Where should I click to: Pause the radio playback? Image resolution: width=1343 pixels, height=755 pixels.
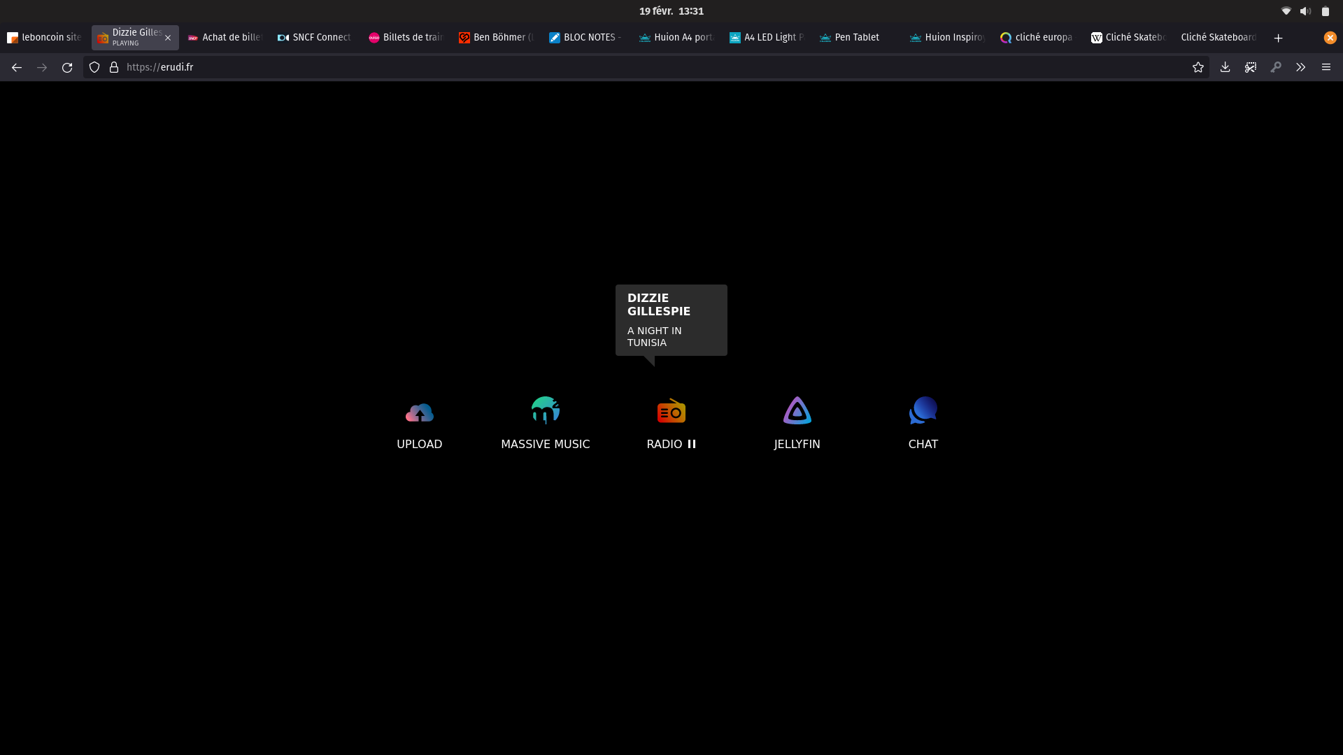click(692, 444)
